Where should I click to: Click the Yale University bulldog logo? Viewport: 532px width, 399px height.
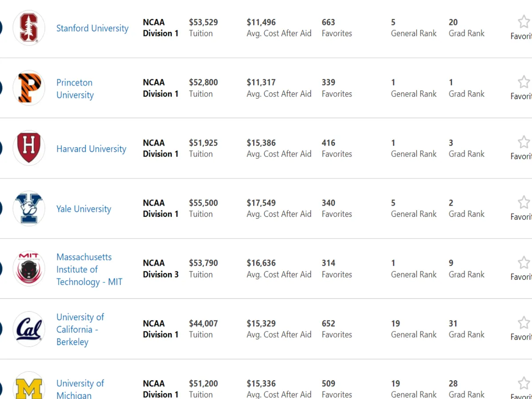point(29,208)
